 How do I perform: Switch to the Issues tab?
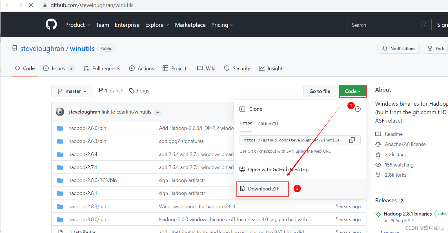tap(59, 68)
